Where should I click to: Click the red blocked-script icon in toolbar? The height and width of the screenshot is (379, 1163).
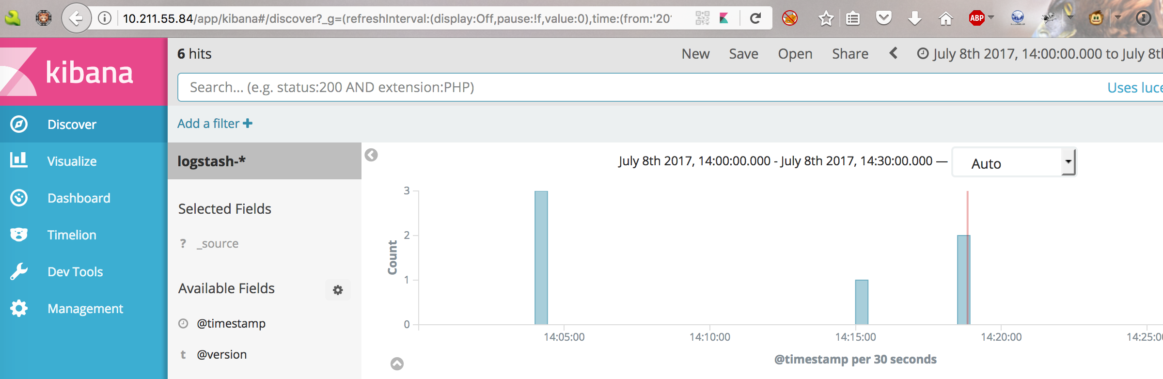coord(790,18)
